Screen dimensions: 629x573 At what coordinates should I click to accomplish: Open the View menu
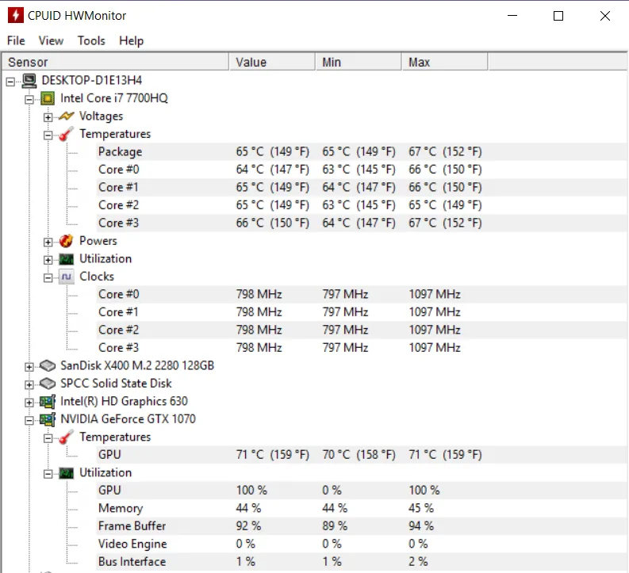(51, 41)
